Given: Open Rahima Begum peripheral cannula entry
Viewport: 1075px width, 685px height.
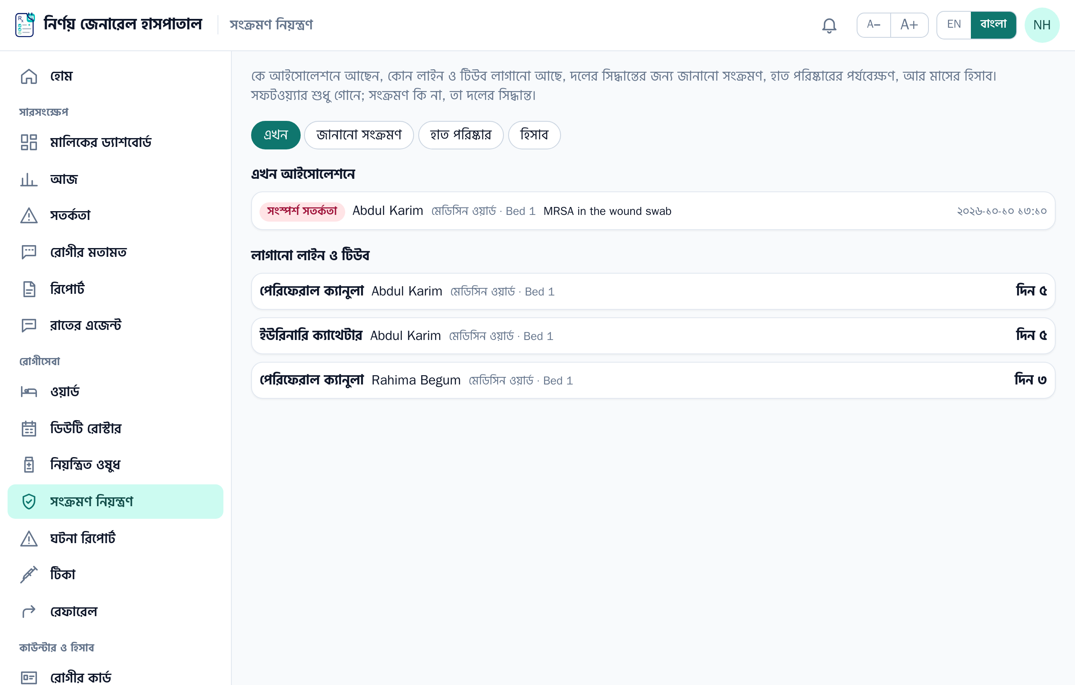Looking at the screenshot, I should click(x=653, y=380).
